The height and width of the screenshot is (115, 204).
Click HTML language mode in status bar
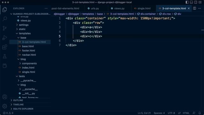tap(186, 113)
